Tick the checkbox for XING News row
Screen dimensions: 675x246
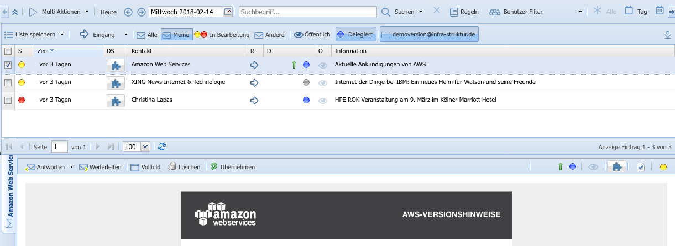pyautogui.click(x=8, y=83)
